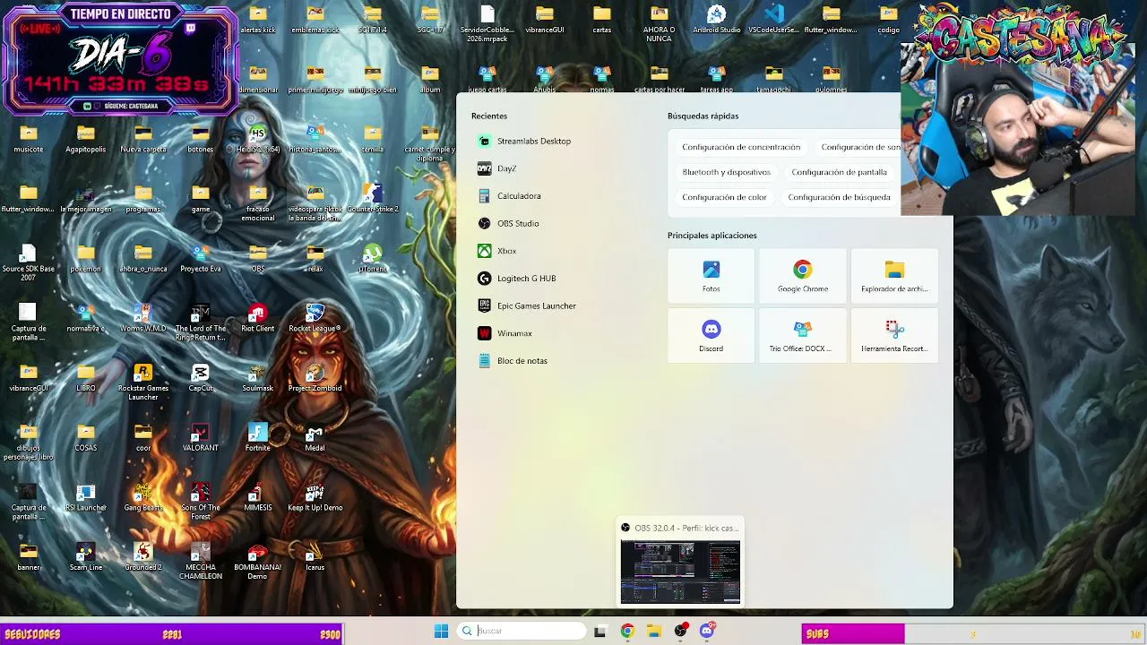Screen dimensions: 1147x645
Task: Open Discord from the taskbar
Action: [707, 632]
